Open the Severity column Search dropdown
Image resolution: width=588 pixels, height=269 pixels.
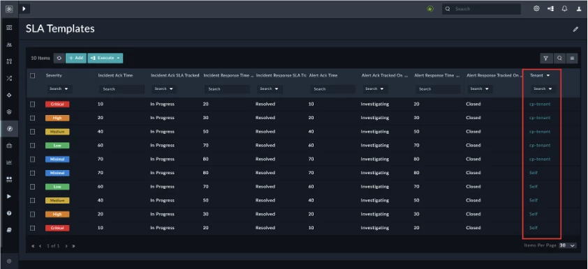(x=59, y=89)
